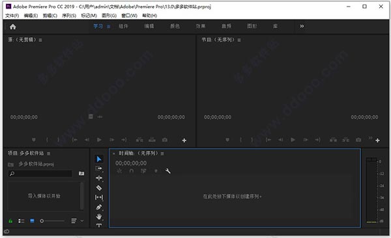
Task: Adjust the project thumbnail zoom slider
Action: [x=52, y=221]
